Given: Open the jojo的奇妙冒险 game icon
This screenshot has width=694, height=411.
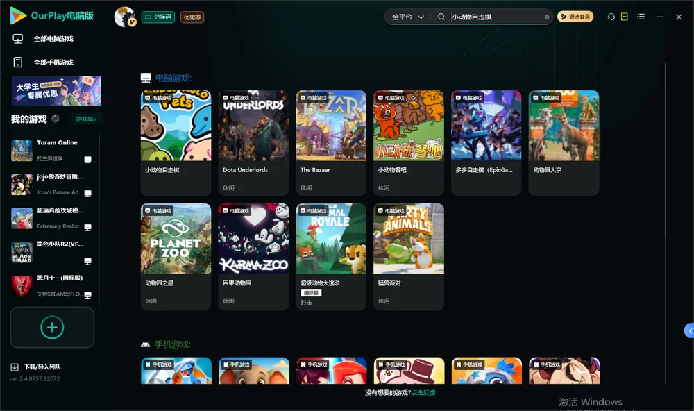Looking at the screenshot, I should [x=22, y=185].
